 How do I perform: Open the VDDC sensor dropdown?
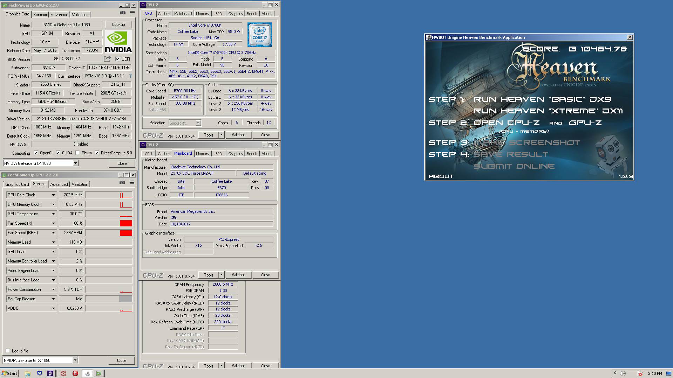(53, 308)
